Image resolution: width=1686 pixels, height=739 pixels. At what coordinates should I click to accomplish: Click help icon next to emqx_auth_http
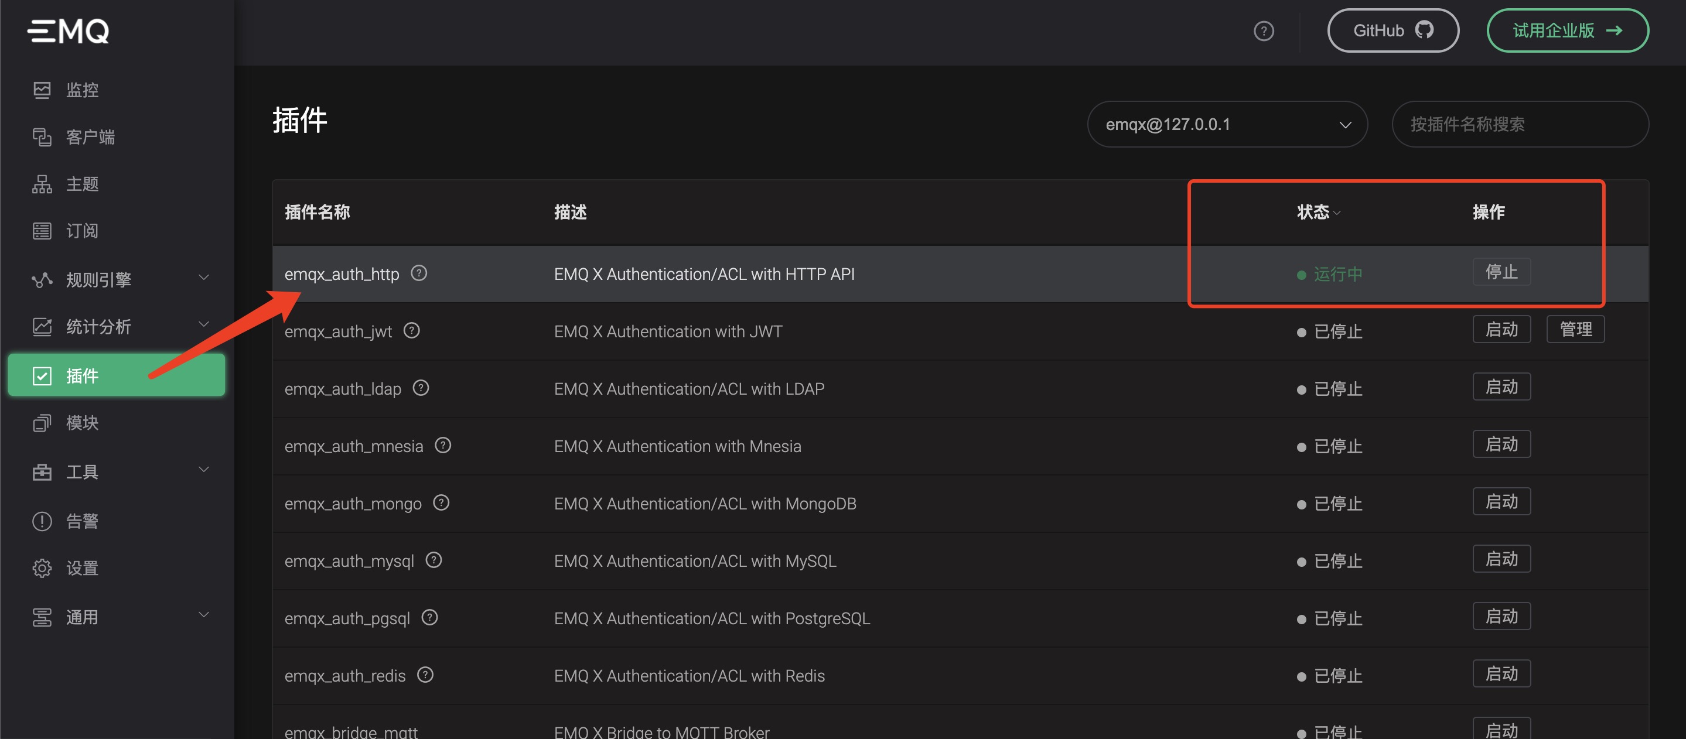419,273
